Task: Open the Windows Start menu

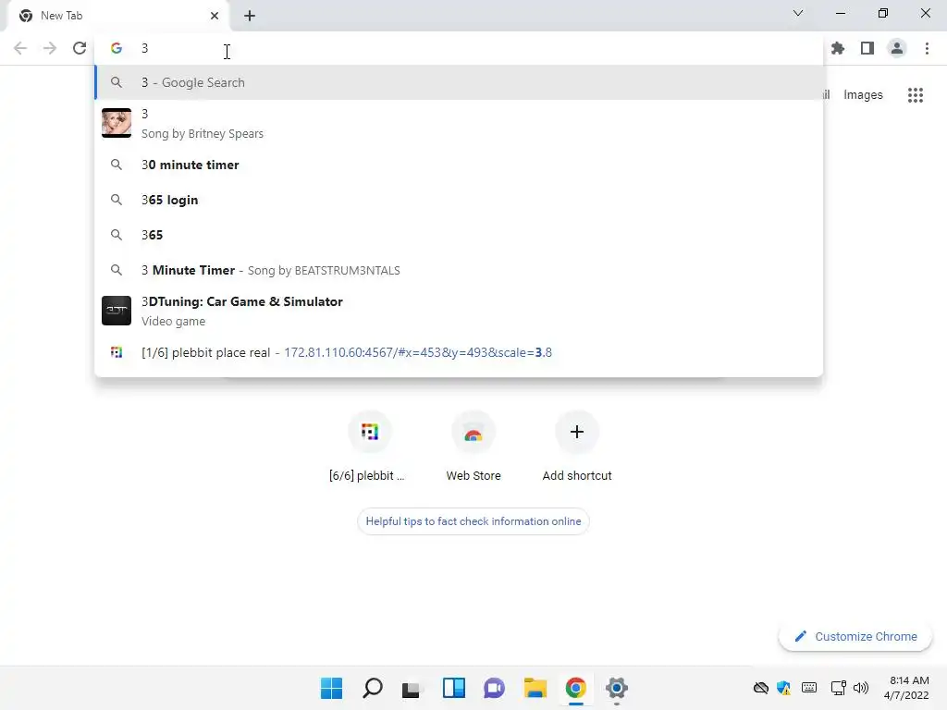Action: 332,688
